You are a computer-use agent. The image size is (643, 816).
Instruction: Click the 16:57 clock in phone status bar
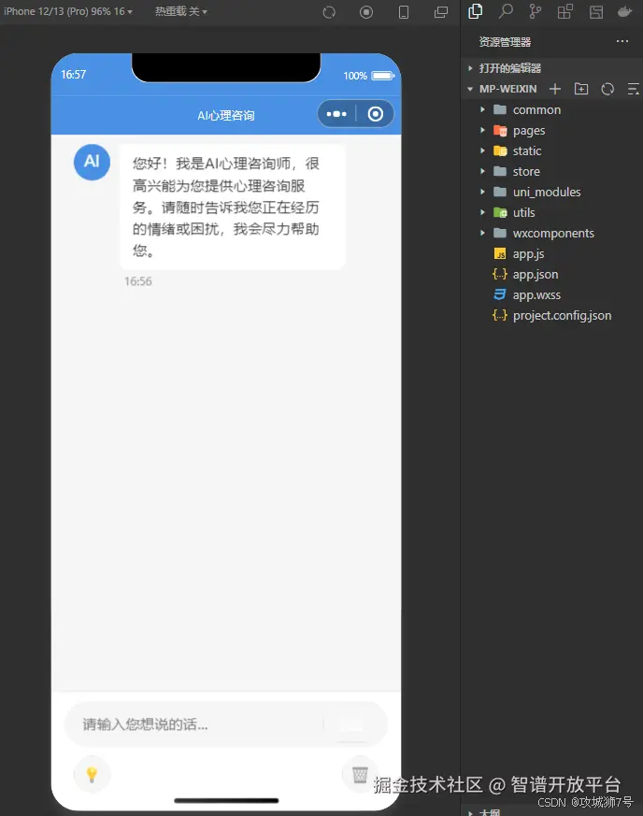(x=73, y=75)
